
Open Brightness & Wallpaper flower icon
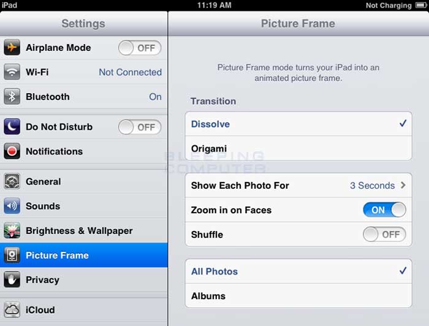click(x=12, y=230)
